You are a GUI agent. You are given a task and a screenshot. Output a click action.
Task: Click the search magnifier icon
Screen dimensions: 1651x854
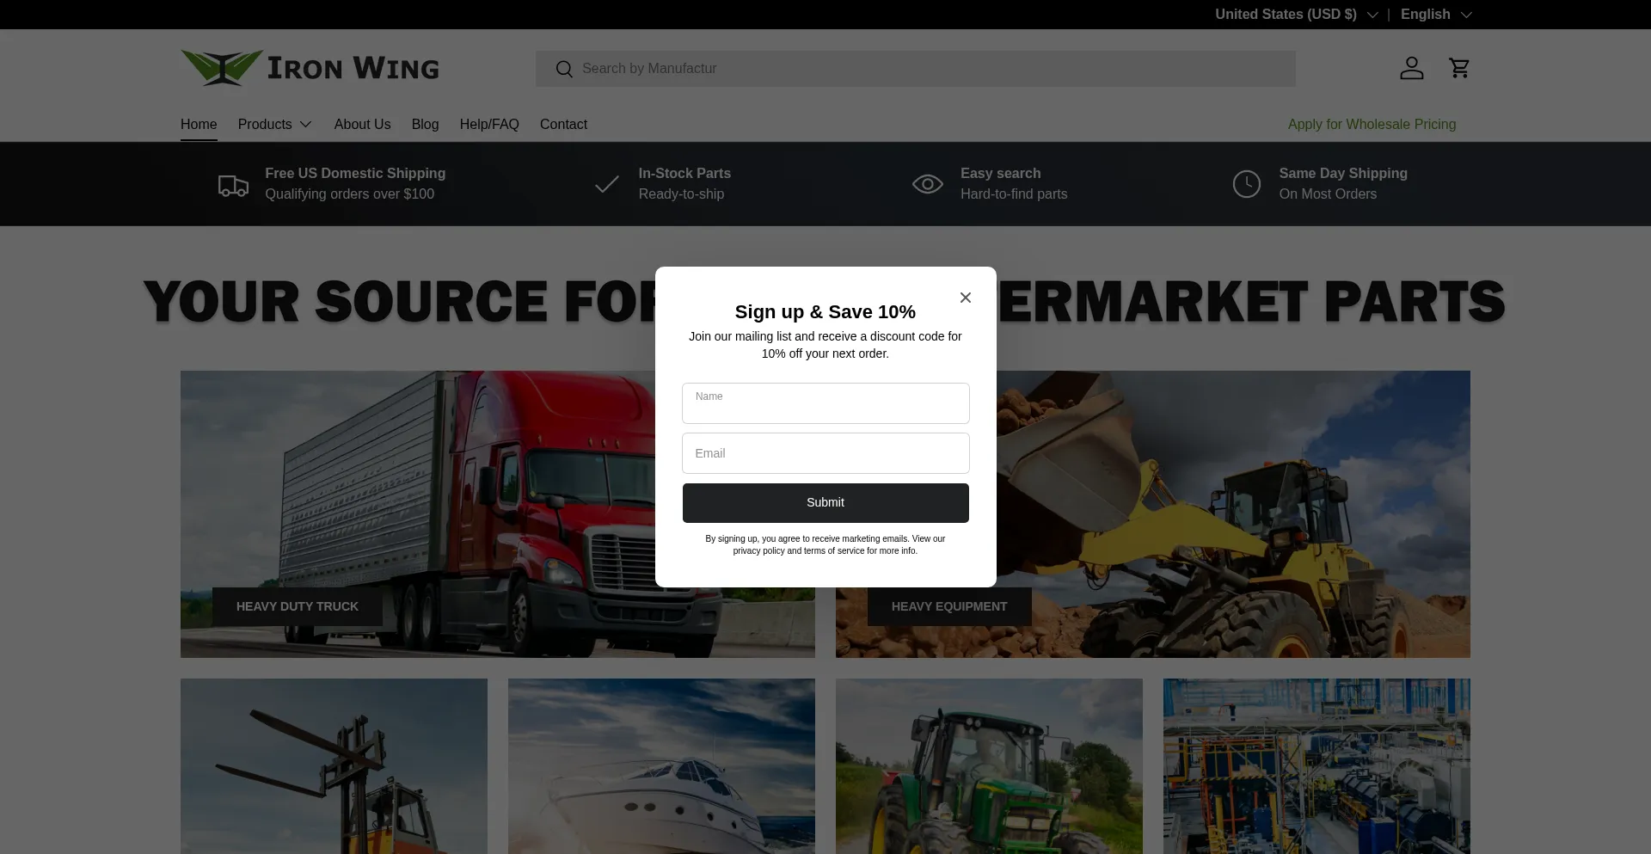click(564, 69)
